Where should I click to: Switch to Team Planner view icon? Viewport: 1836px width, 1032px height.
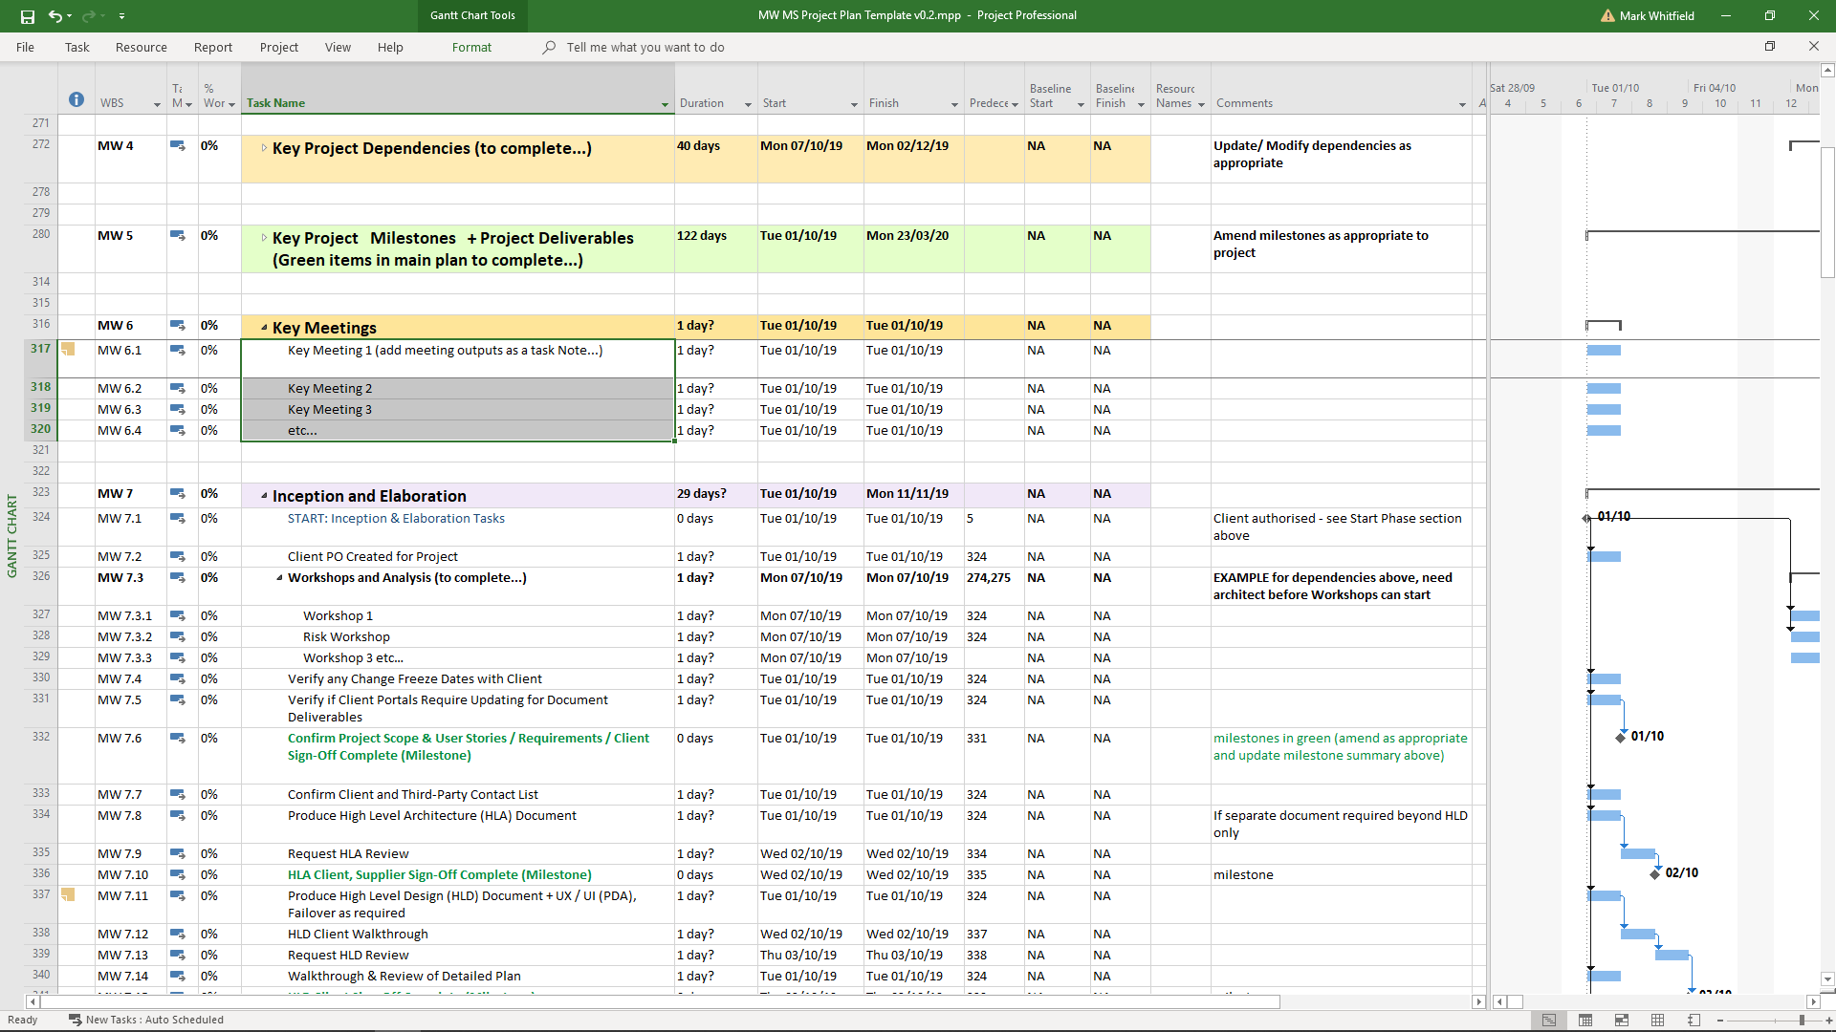[1622, 1021]
